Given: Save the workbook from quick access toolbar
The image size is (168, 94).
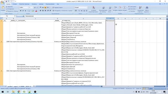Looking at the screenshot, I should pyautogui.click(x=6, y=1).
